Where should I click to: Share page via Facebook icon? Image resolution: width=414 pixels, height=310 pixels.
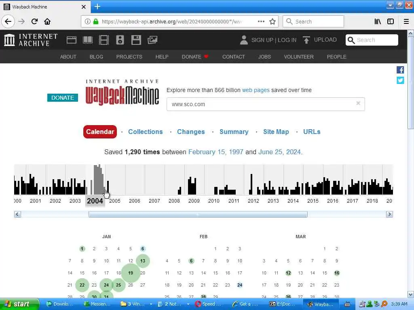[400, 70]
